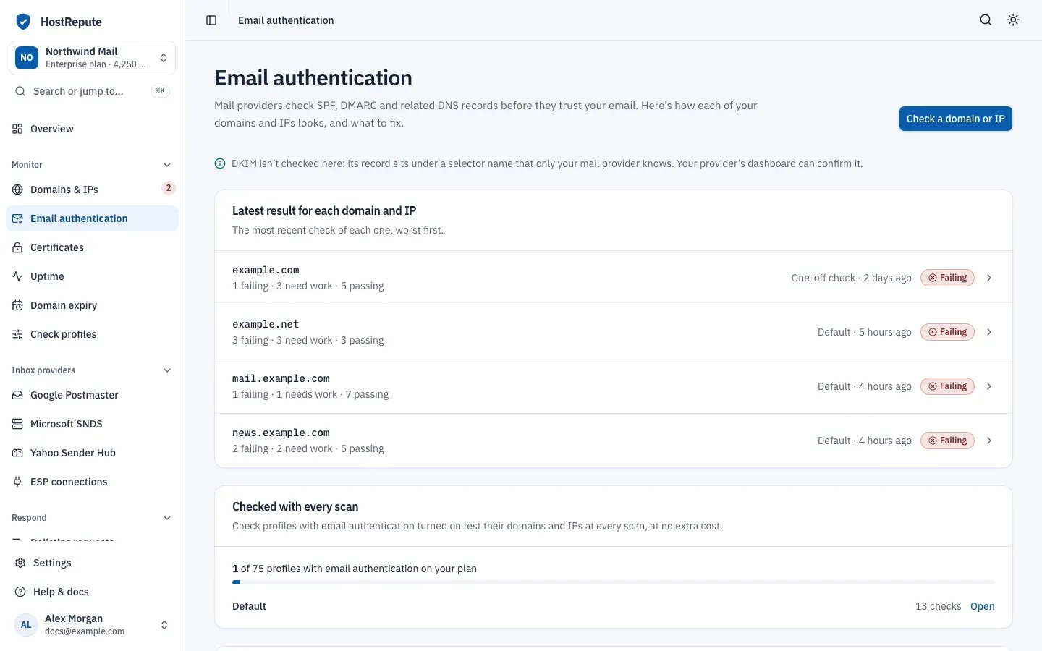The image size is (1042, 651).
Task: Click the Uptime activity icon
Action: click(17, 276)
